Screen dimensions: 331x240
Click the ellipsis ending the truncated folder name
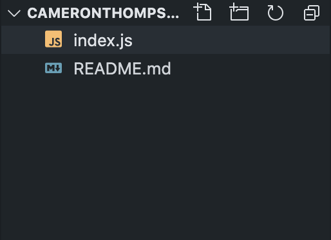pos(174,17)
